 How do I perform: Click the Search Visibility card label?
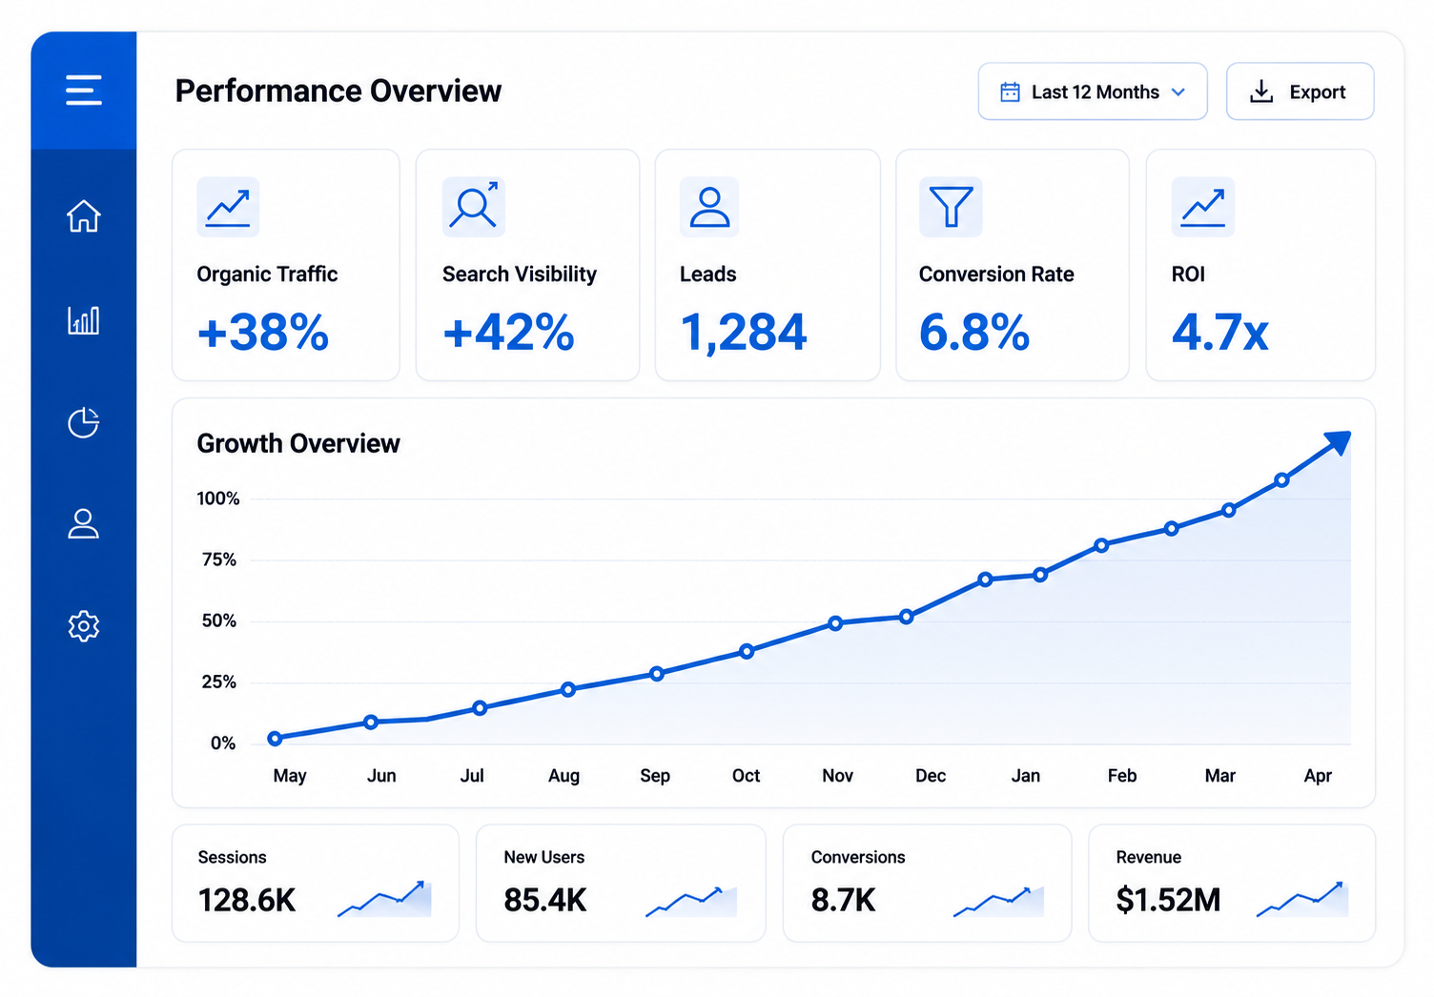coord(520,275)
